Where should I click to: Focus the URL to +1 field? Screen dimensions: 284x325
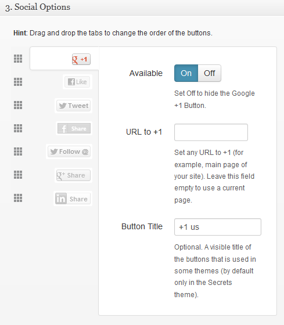[x=211, y=132]
